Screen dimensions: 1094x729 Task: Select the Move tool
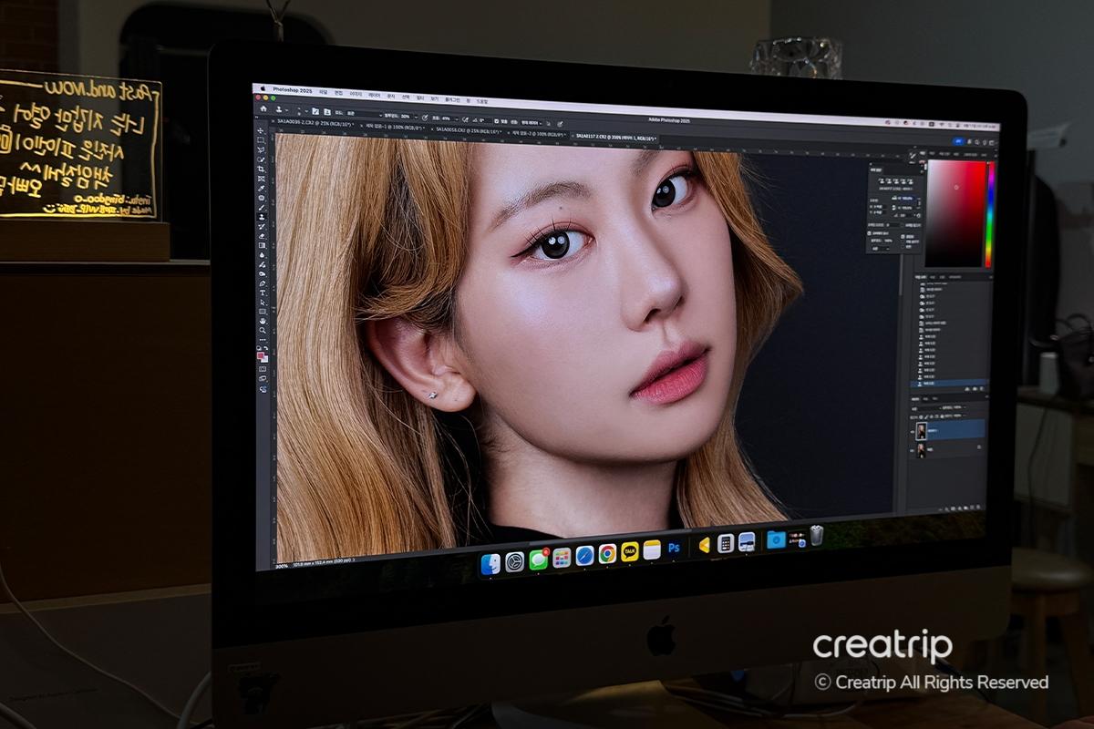coord(261,130)
